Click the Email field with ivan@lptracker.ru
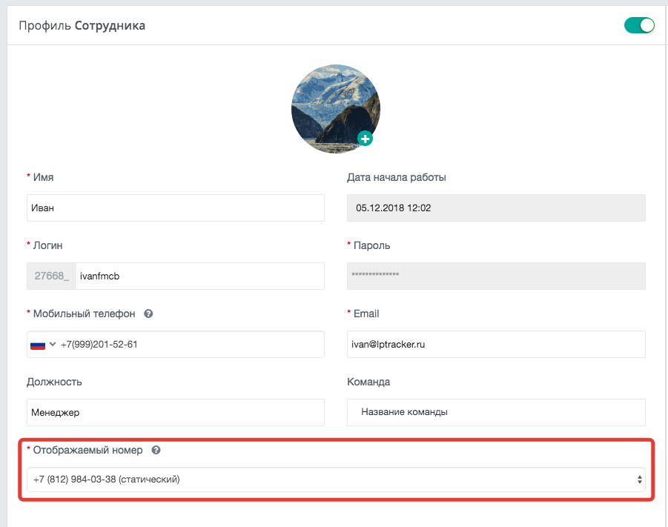Image resolution: width=668 pixels, height=527 pixels. click(x=496, y=344)
